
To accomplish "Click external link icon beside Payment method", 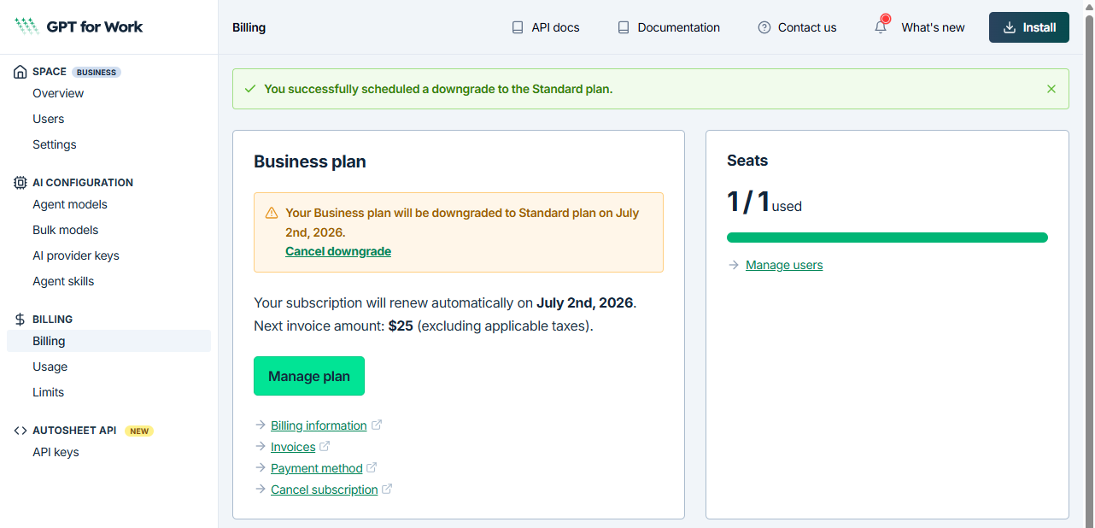I will coord(372,467).
